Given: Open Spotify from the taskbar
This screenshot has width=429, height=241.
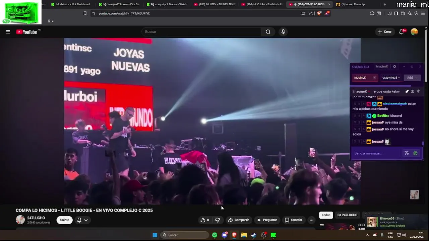Looking at the screenshot, I should [214, 235].
